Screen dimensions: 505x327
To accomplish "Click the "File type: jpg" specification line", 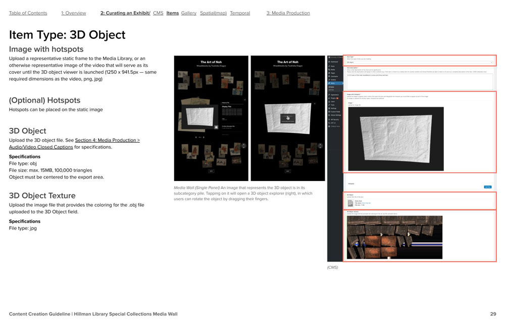I will pos(23,228).
